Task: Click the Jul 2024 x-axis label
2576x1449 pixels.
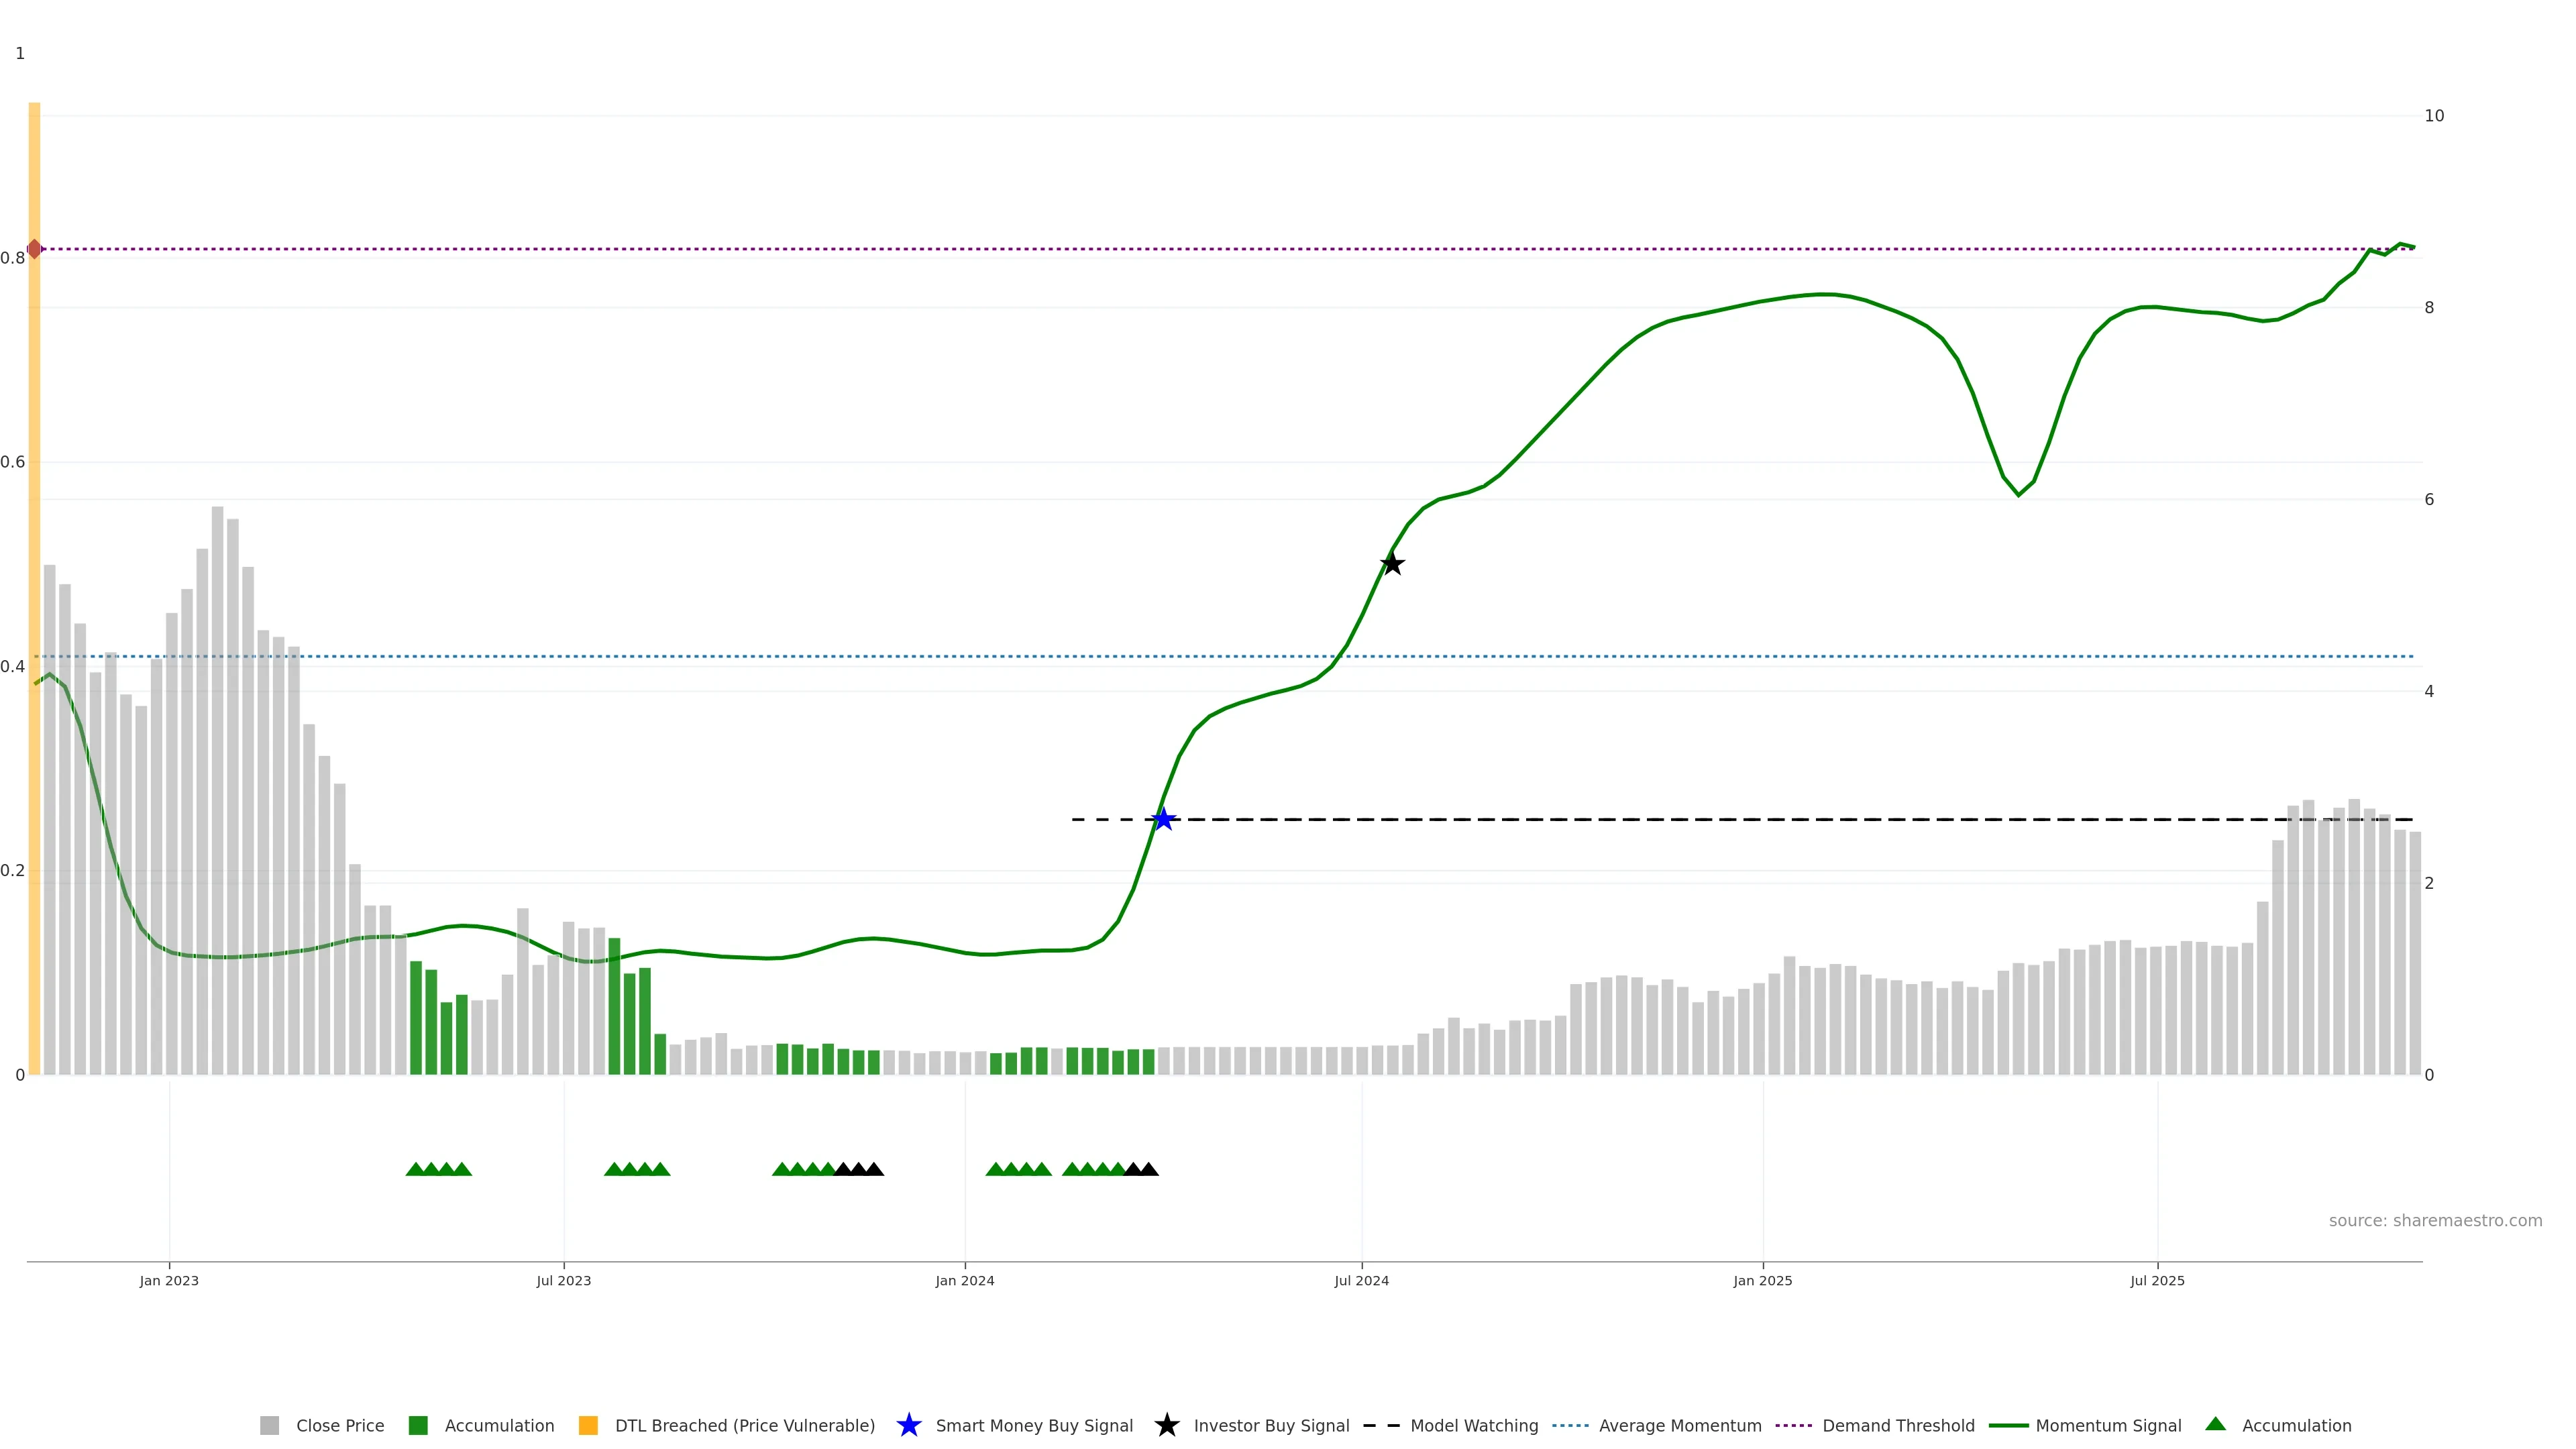Action: [1361, 1280]
